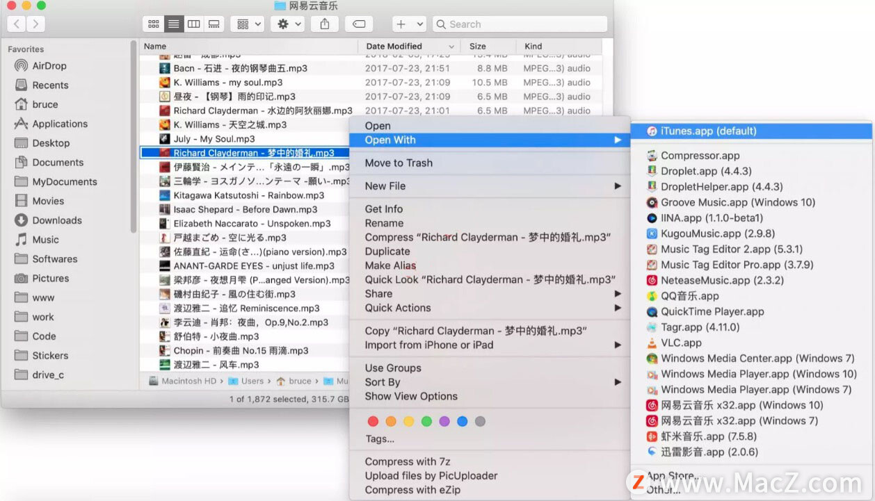Go forward with the right arrow

click(35, 24)
